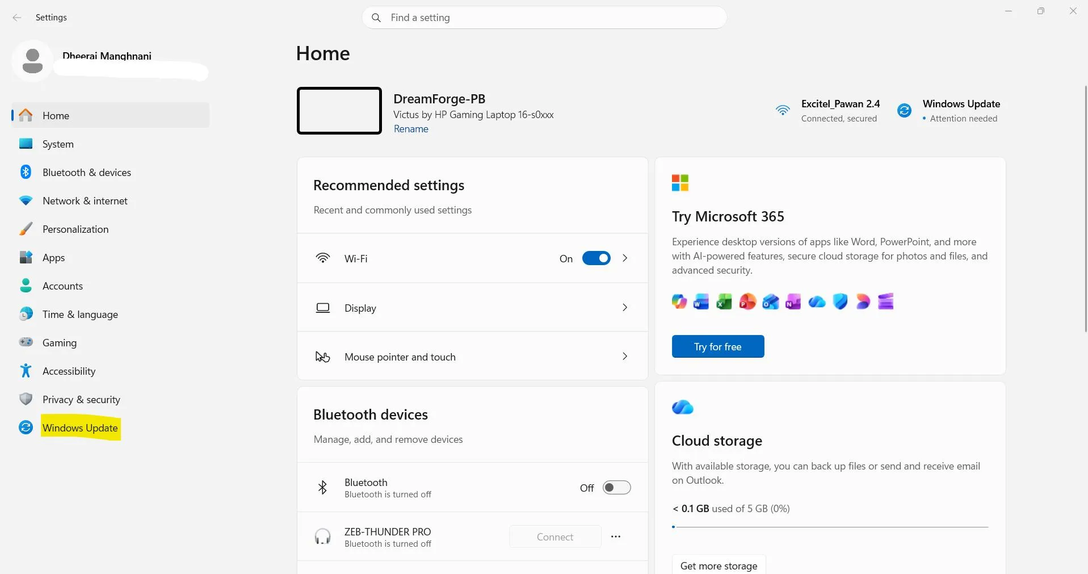Go to Home in the sidebar

tap(110, 115)
